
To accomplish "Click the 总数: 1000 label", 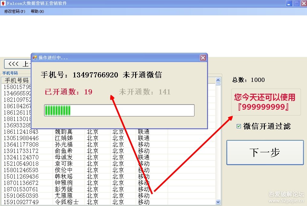I will pos(249,80).
